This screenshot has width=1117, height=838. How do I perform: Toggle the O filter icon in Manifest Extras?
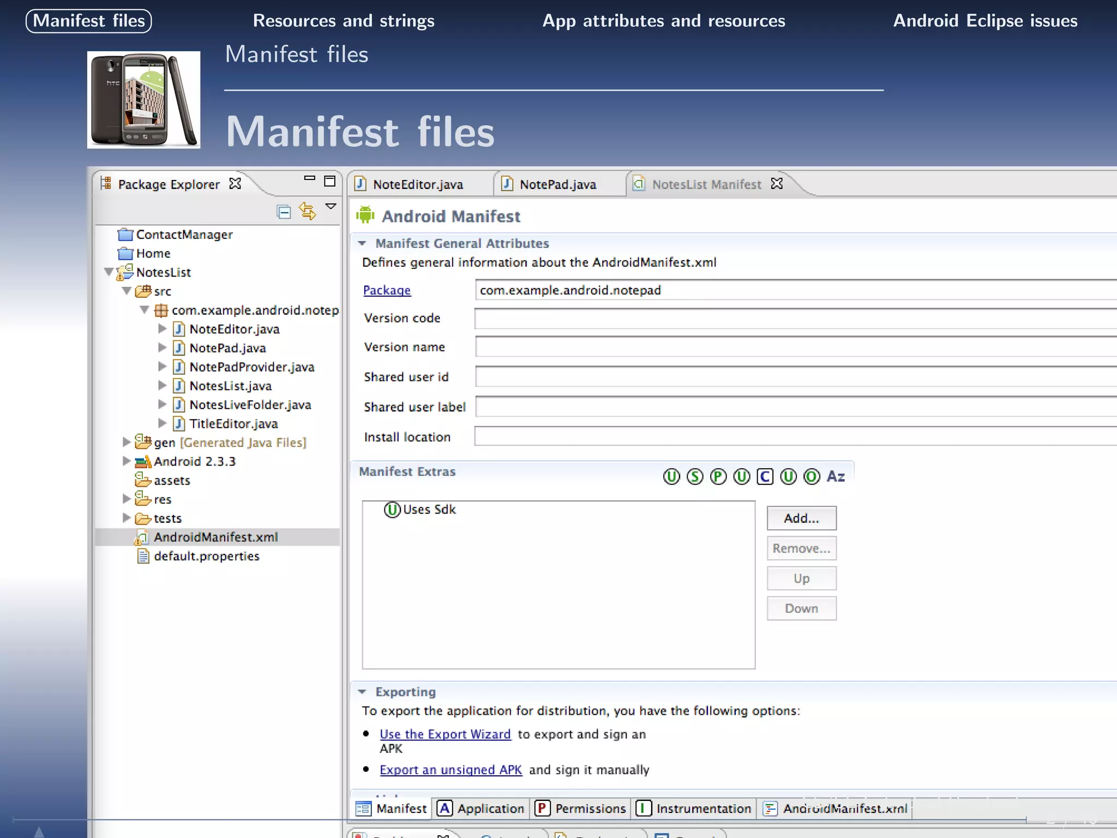812,477
